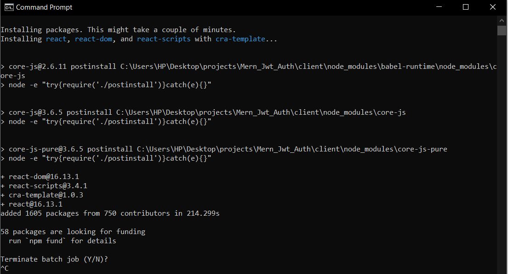Viewport: 508px width, 274px height.
Task: Click the blue 'react' package name
Action: [x=56, y=39]
